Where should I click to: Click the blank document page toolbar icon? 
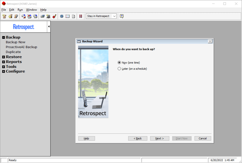click(x=74, y=16)
